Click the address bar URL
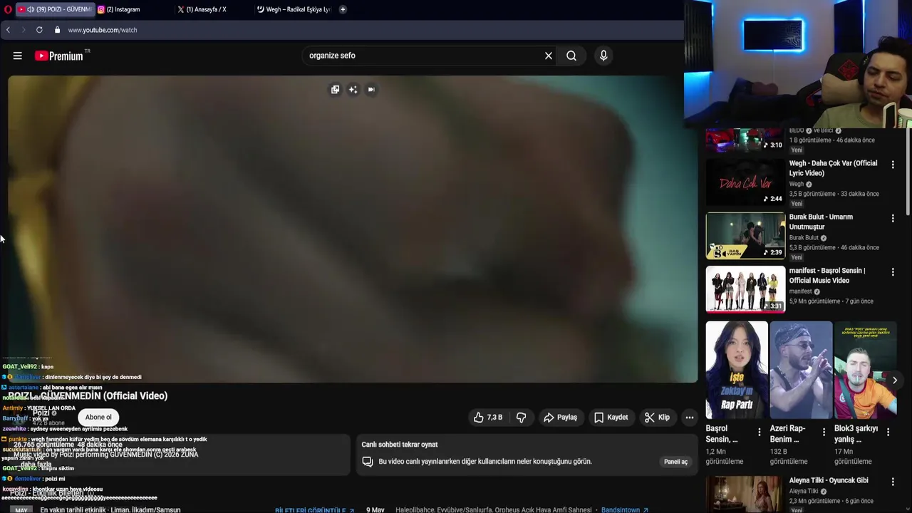This screenshot has height=513, width=912. pos(103,30)
